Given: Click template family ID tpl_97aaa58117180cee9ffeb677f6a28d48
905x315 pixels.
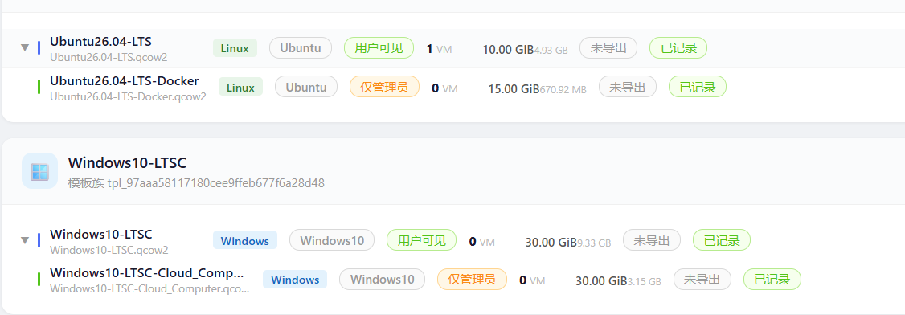Looking at the screenshot, I should point(216,183).
